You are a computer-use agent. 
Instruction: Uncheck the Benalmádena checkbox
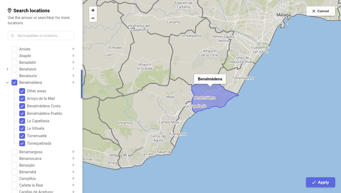[14, 82]
